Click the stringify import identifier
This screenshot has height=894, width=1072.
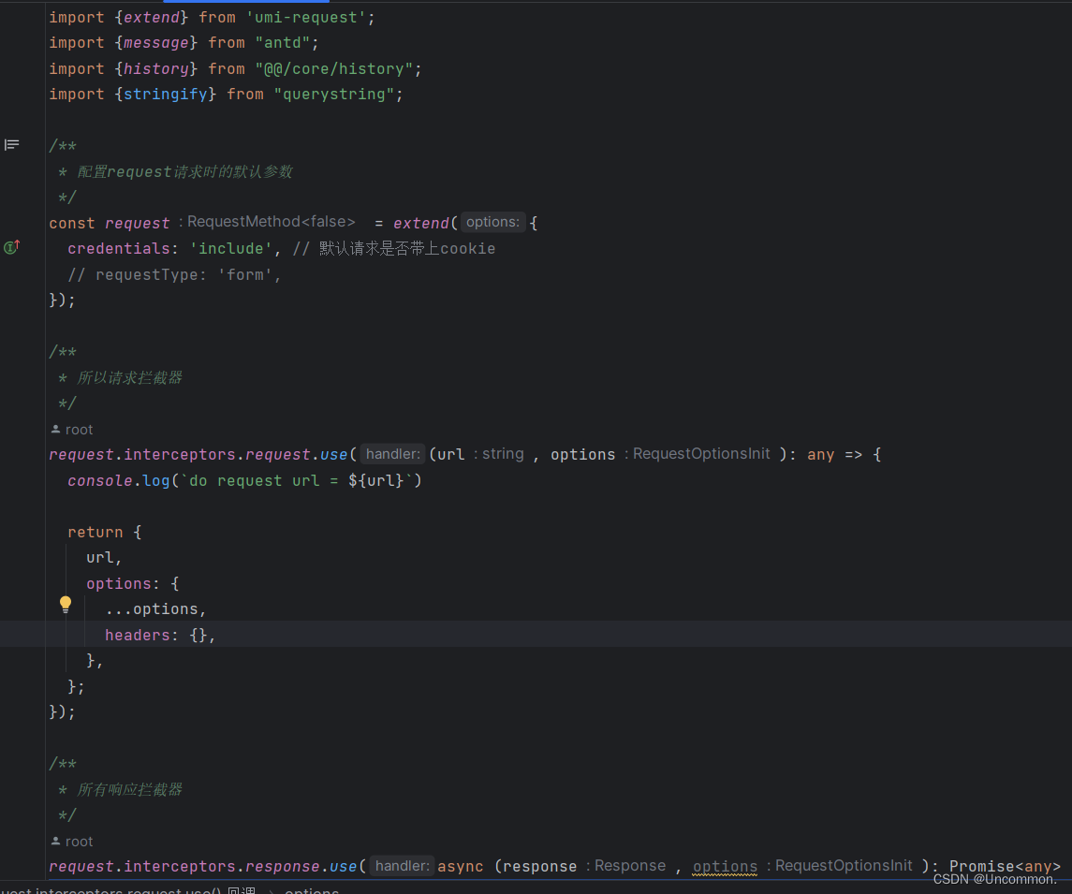[x=166, y=95]
